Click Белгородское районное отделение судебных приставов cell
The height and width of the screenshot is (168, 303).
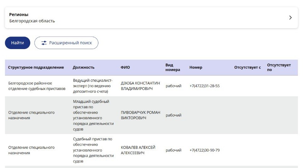click(37, 86)
